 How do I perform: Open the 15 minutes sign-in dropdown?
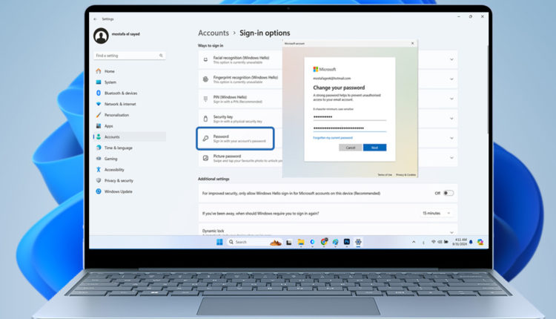(x=437, y=213)
